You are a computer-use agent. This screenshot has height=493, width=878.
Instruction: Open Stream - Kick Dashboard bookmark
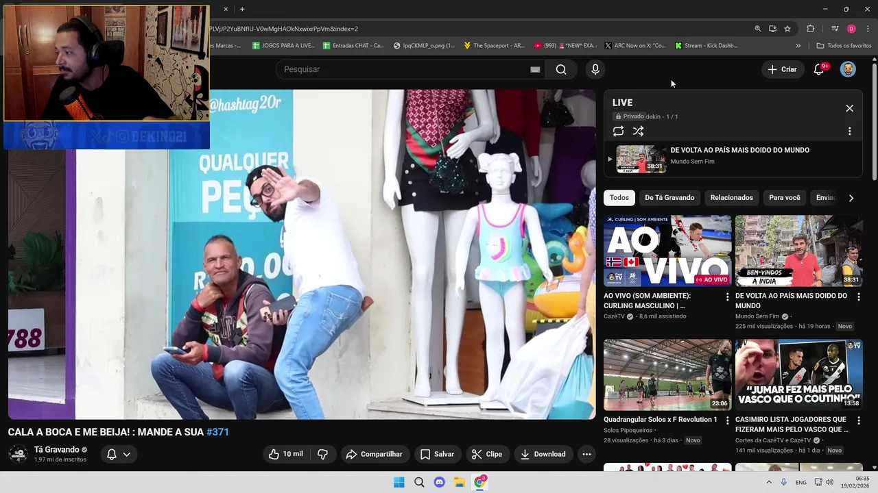(706, 46)
